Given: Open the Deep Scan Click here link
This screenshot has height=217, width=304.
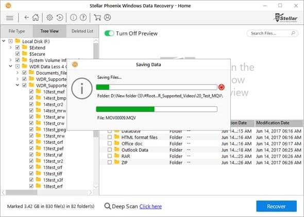Looking at the screenshot, I should click(150, 207).
